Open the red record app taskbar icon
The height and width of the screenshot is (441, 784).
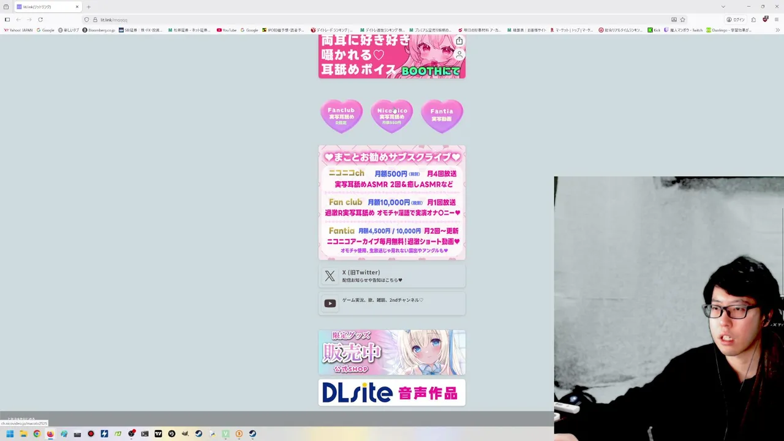tap(91, 434)
